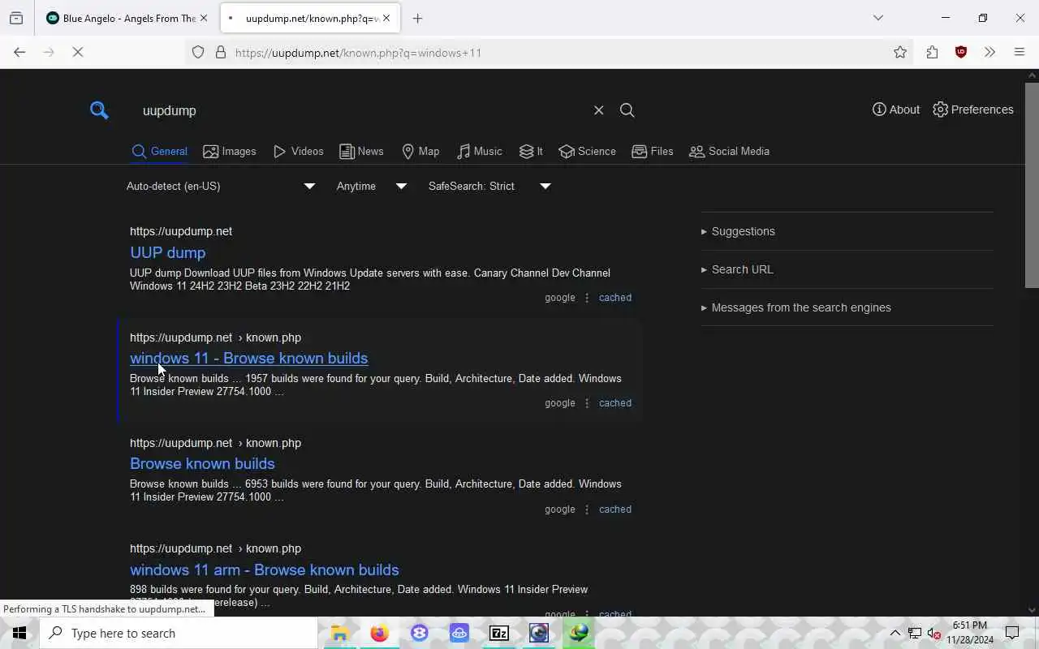Open the Anytime time range dropdown
The height and width of the screenshot is (649, 1039).
click(x=372, y=186)
